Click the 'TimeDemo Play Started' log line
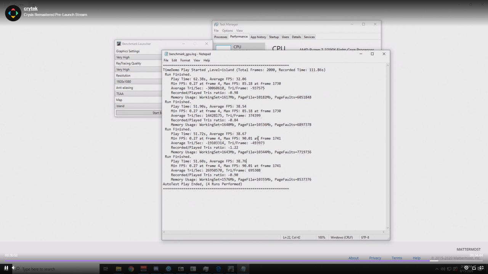The height and width of the screenshot is (274, 488). coord(244,70)
